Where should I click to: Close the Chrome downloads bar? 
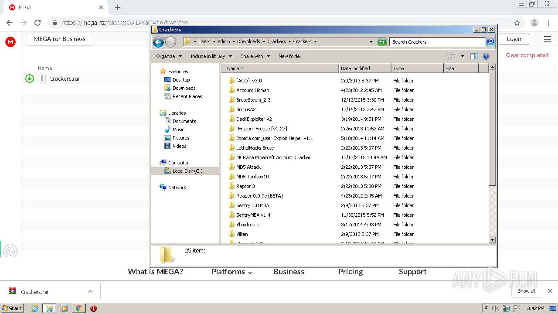pyautogui.click(x=550, y=291)
